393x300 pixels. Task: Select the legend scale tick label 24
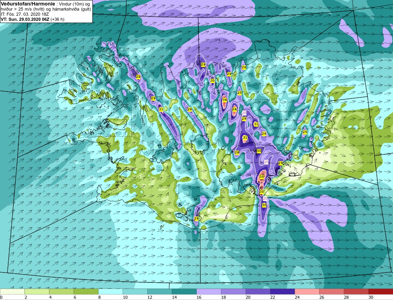[x=297, y=297]
